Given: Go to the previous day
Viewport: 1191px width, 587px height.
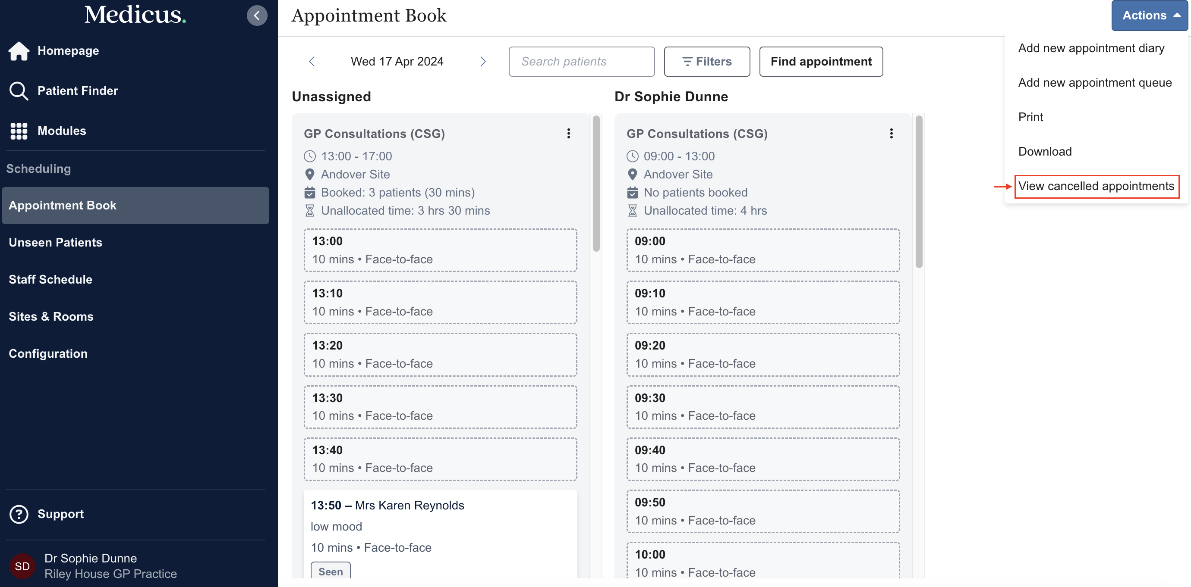Looking at the screenshot, I should [312, 62].
